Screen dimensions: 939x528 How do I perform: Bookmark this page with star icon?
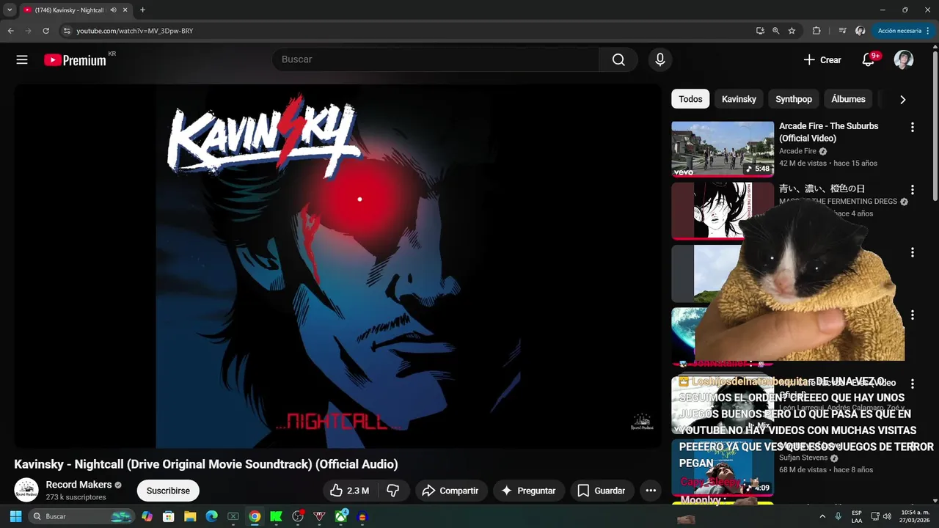[792, 31]
